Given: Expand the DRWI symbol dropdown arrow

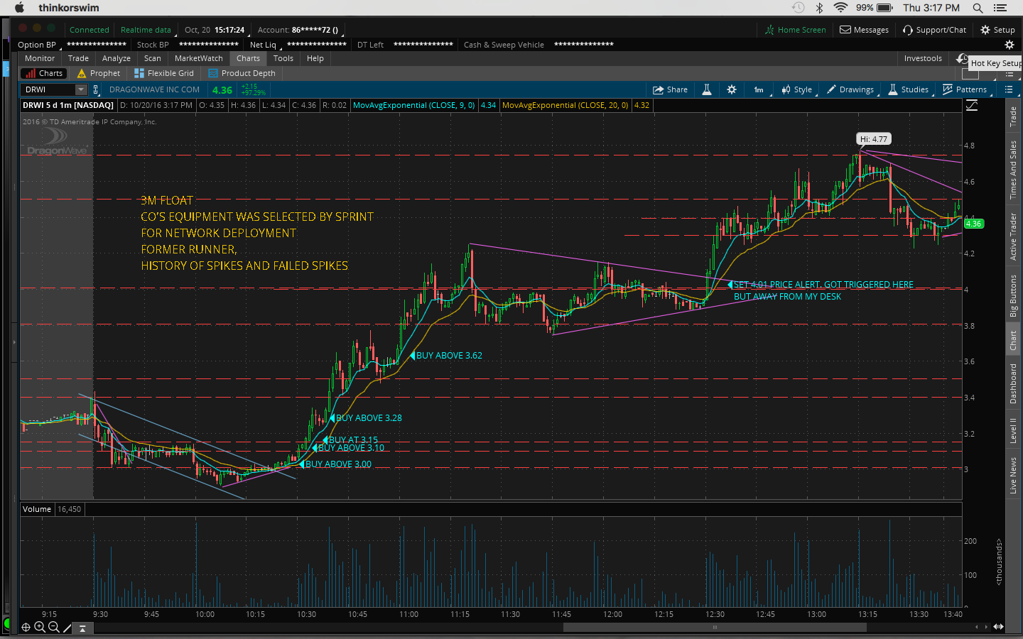Looking at the screenshot, I should [x=81, y=89].
